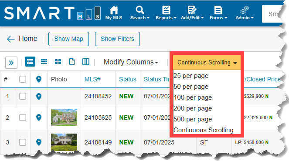
Task: Click map pin for listing 24105625
Action: click(39, 117)
